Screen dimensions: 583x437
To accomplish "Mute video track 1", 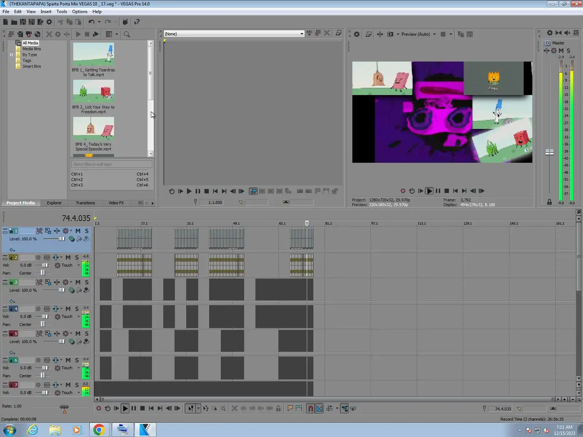I will pos(78,231).
